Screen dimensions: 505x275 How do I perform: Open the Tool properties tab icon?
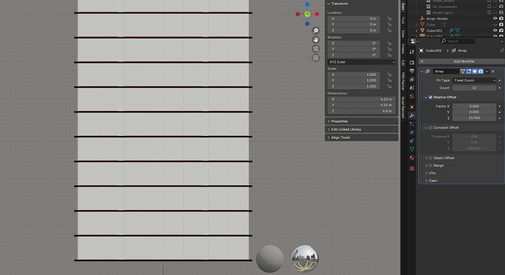[x=411, y=52]
